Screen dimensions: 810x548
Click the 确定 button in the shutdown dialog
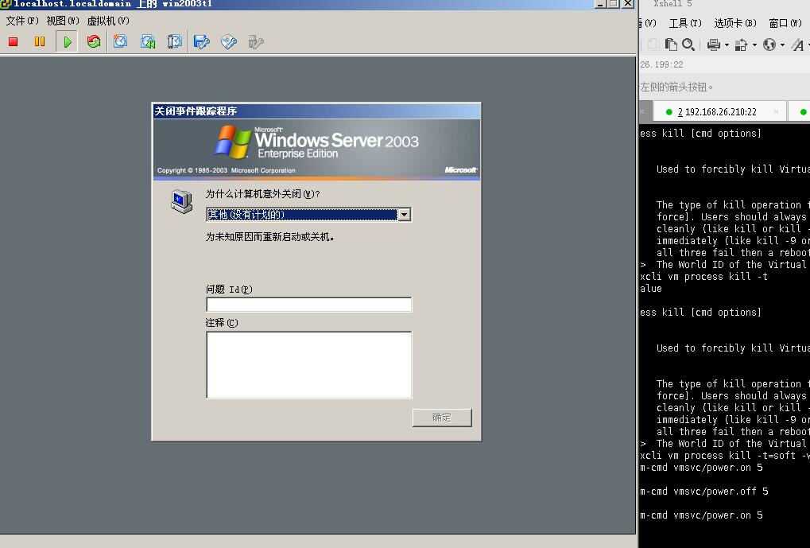tap(442, 418)
